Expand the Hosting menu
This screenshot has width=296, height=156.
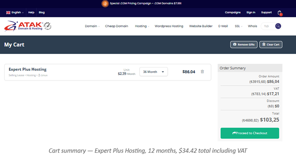click(142, 26)
